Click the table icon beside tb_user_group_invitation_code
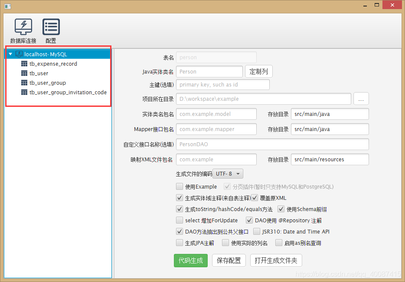 tap(25, 92)
